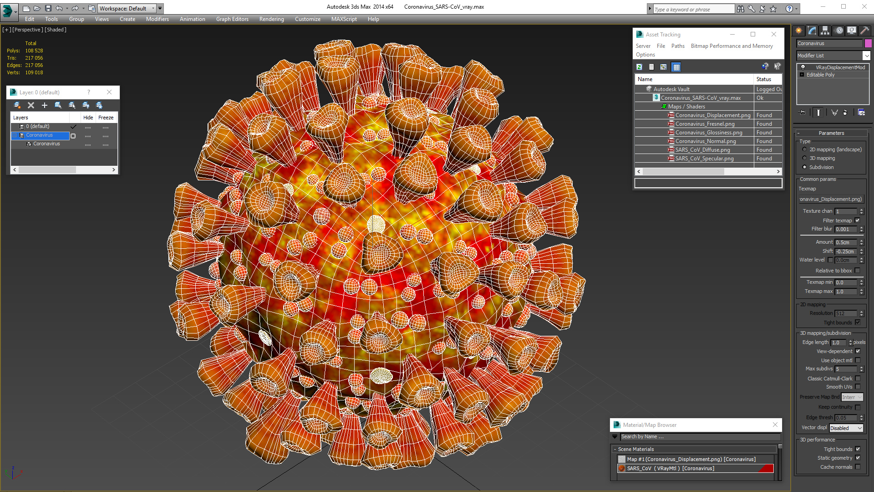Open the Display tab in command panel

[852, 31]
